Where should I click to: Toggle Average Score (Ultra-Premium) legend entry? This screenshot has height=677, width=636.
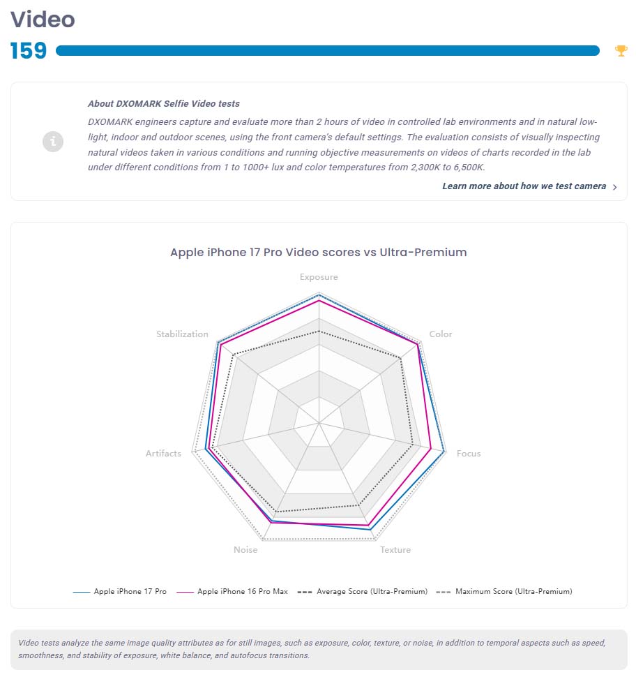tap(372, 592)
